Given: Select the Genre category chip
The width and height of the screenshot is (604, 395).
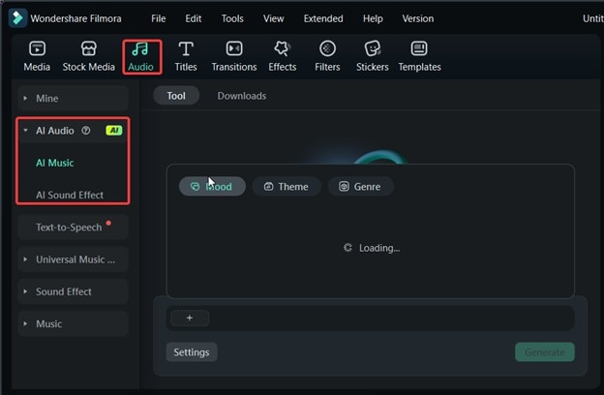Looking at the screenshot, I should click(x=360, y=187).
